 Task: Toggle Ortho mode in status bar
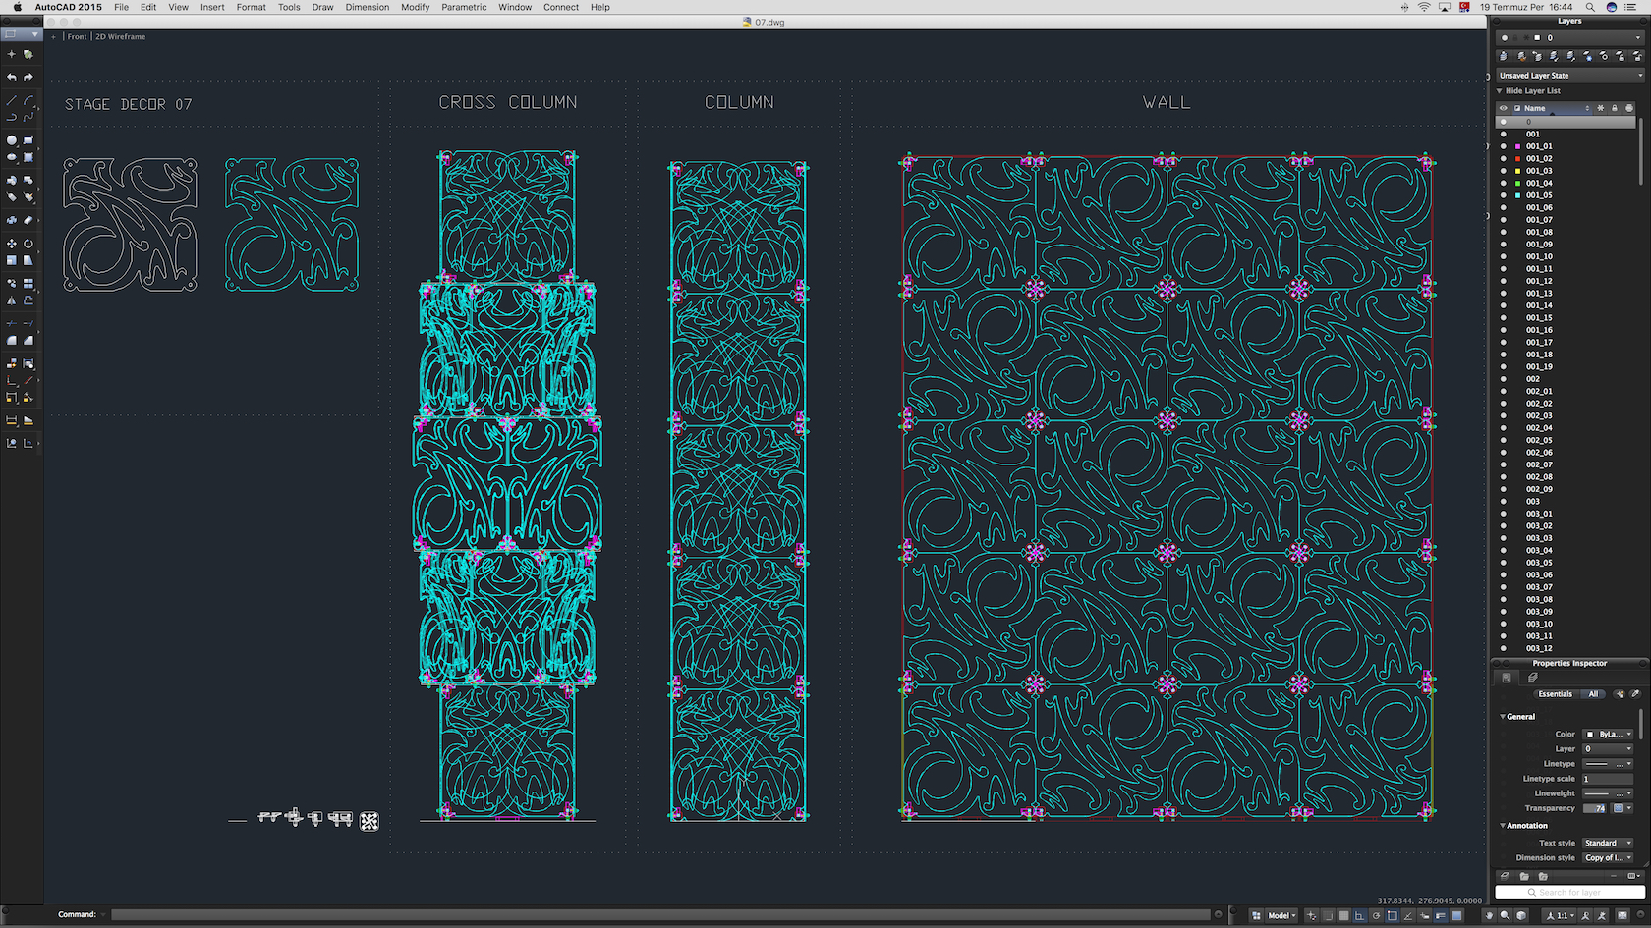point(1360,915)
